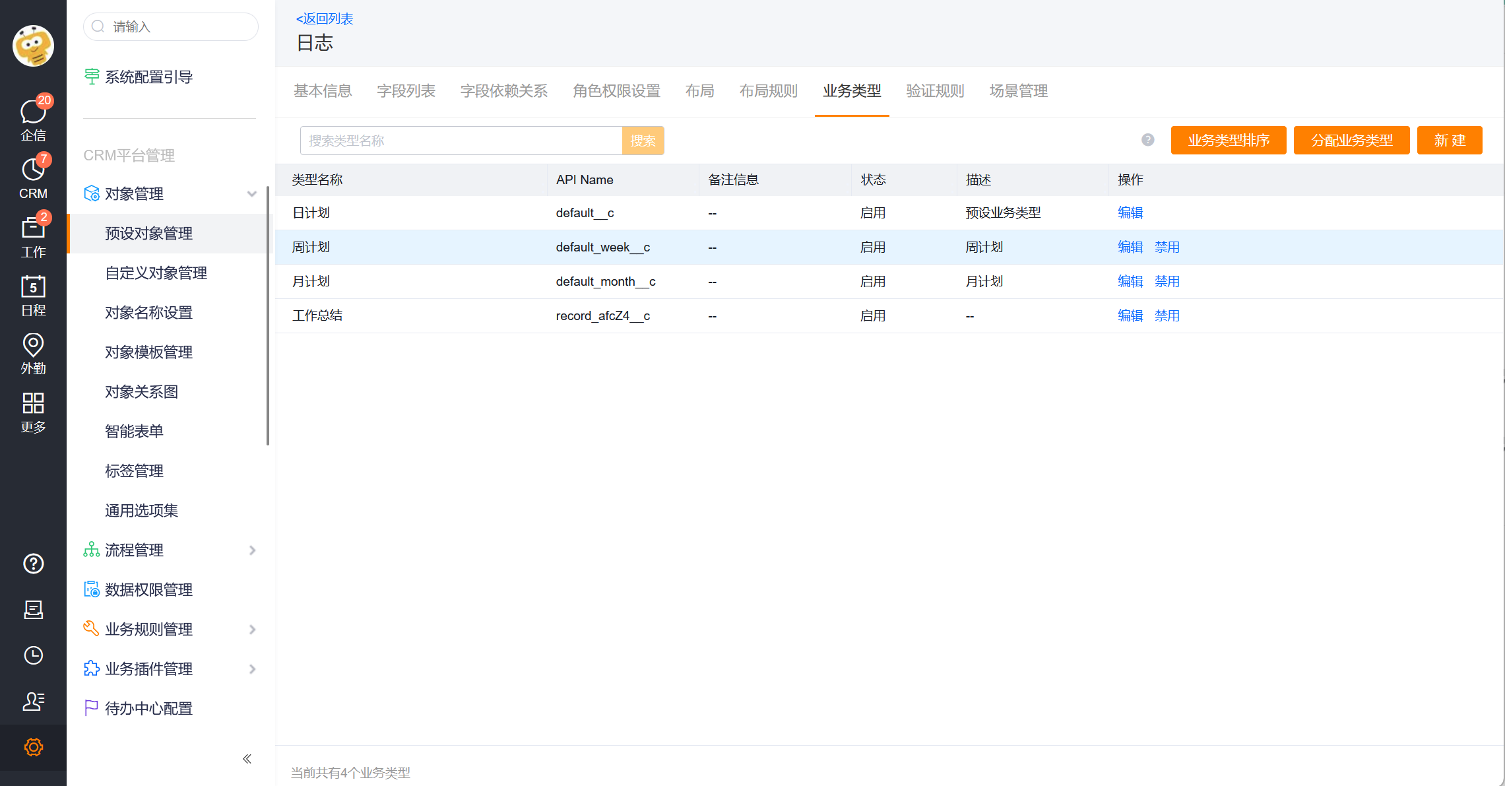Disable the 工作总结 business type
Image resolution: width=1505 pixels, height=786 pixels.
pos(1167,315)
